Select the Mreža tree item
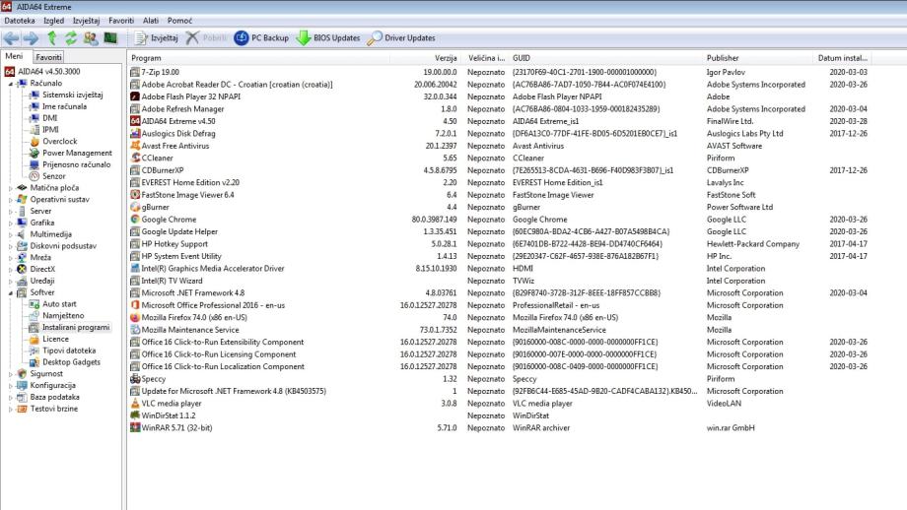The width and height of the screenshot is (907, 510). pos(40,258)
